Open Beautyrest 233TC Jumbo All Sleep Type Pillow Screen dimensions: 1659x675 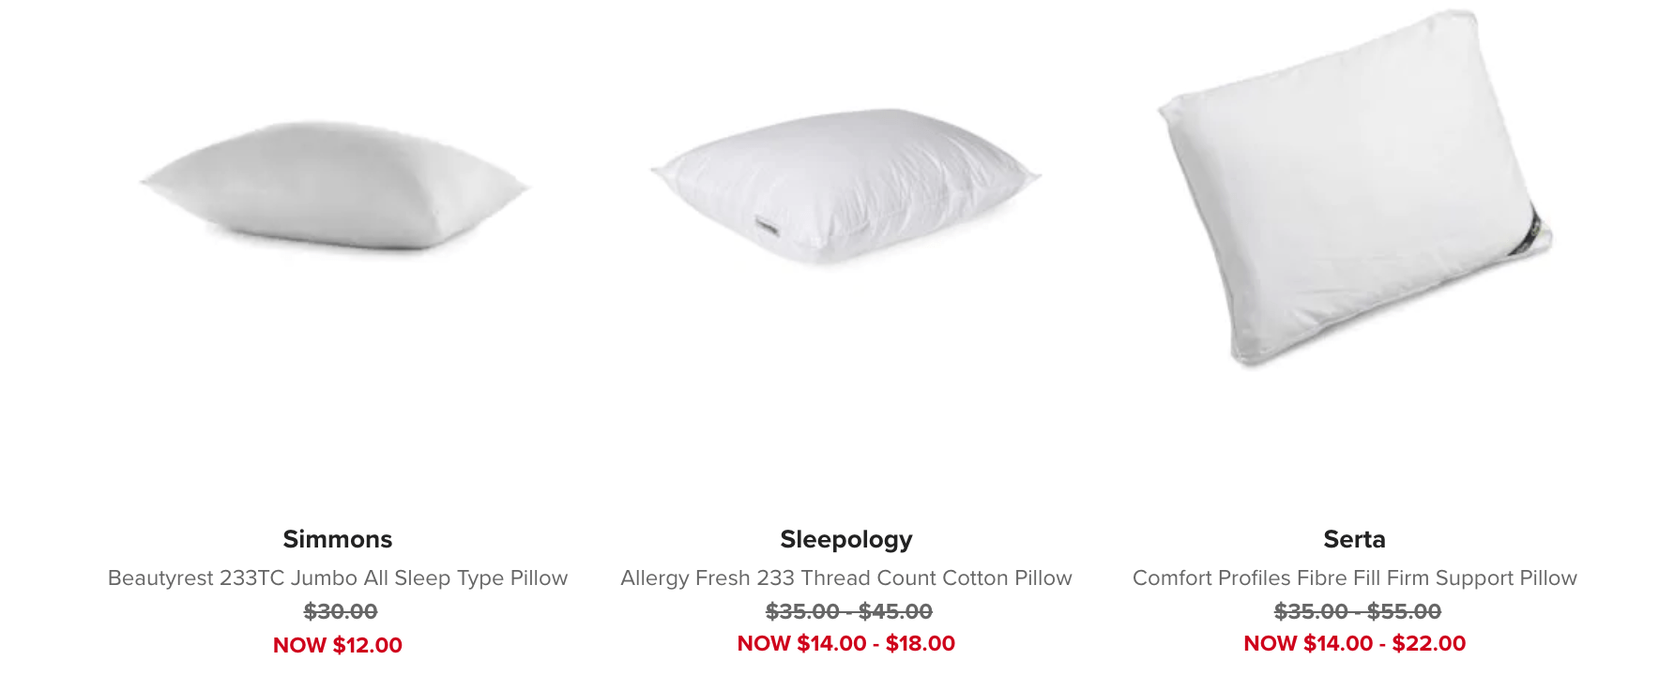[338, 577]
